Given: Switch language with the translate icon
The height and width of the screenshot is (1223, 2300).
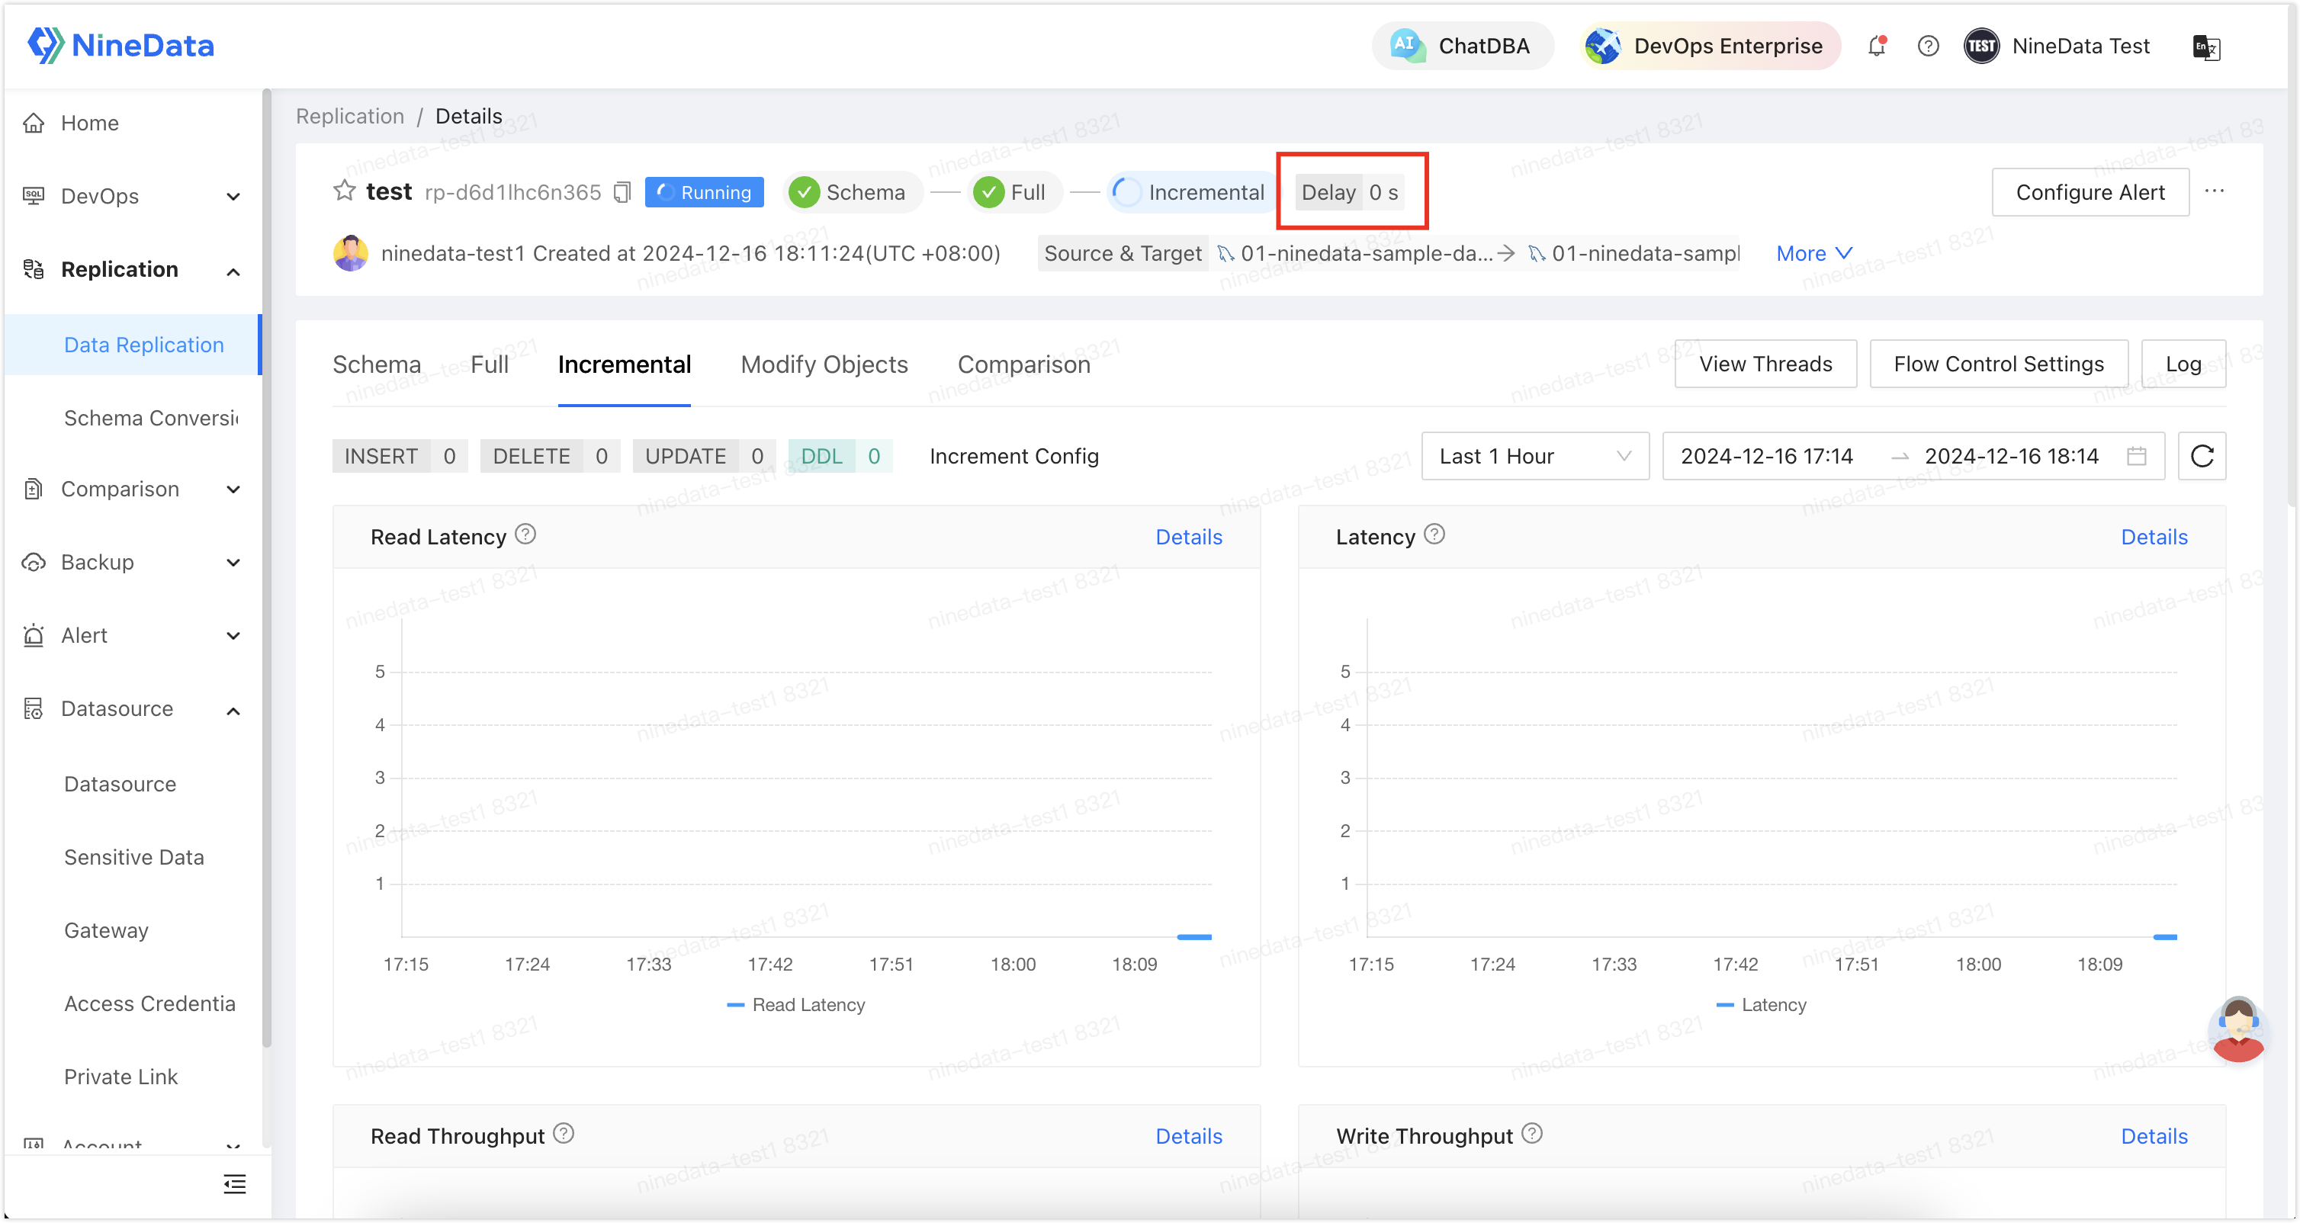Looking at the screenshot, I should coord(2206,47).
